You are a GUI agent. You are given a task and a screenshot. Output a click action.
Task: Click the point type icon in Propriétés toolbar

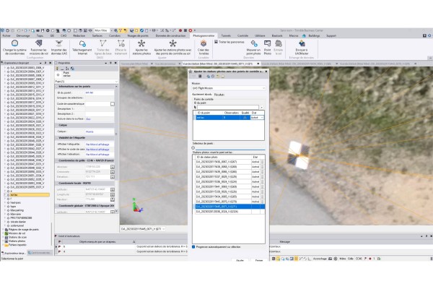point(58,74)
